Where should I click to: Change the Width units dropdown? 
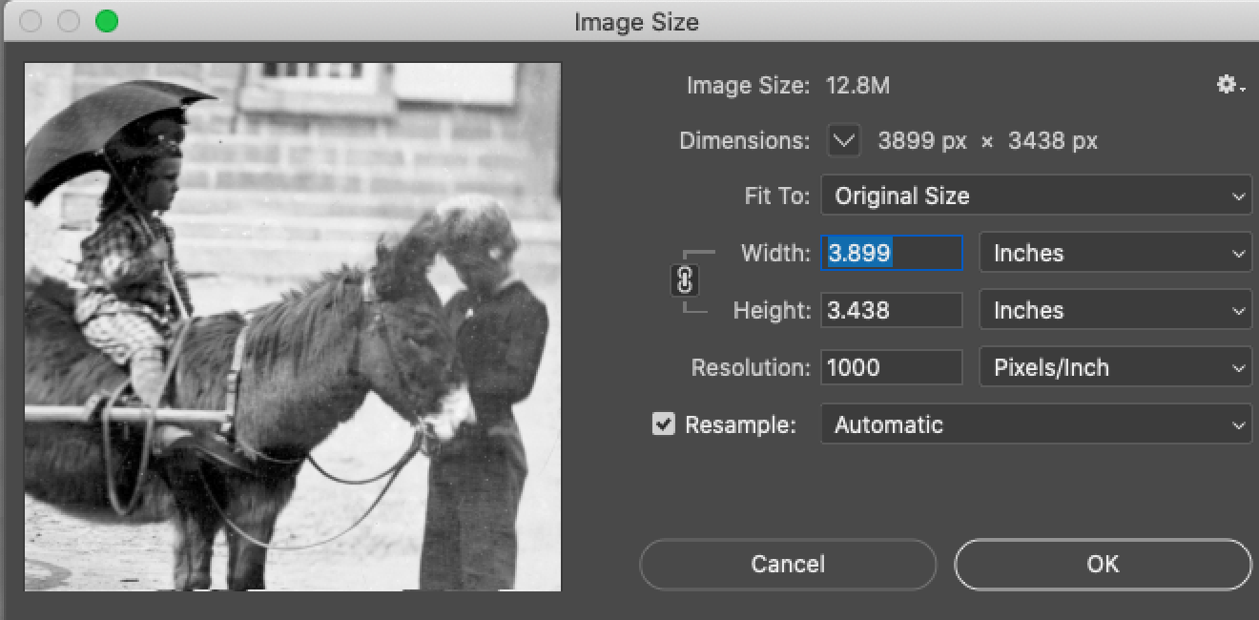[1115, 254]
